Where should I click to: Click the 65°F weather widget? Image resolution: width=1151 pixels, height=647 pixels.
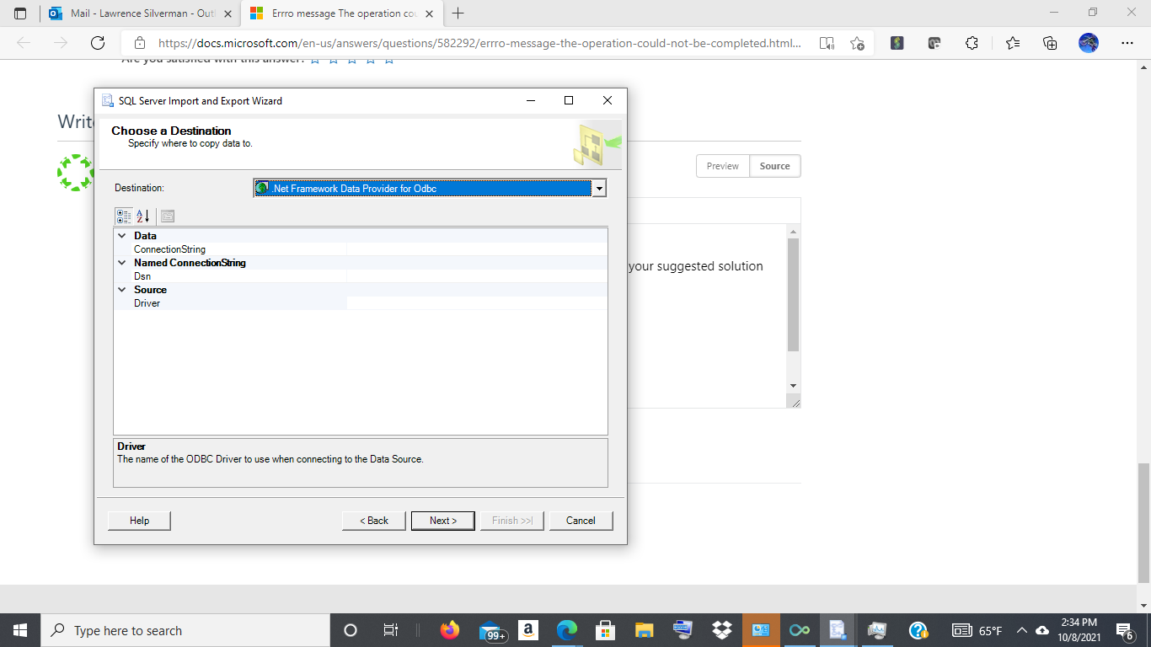point(977,630)
